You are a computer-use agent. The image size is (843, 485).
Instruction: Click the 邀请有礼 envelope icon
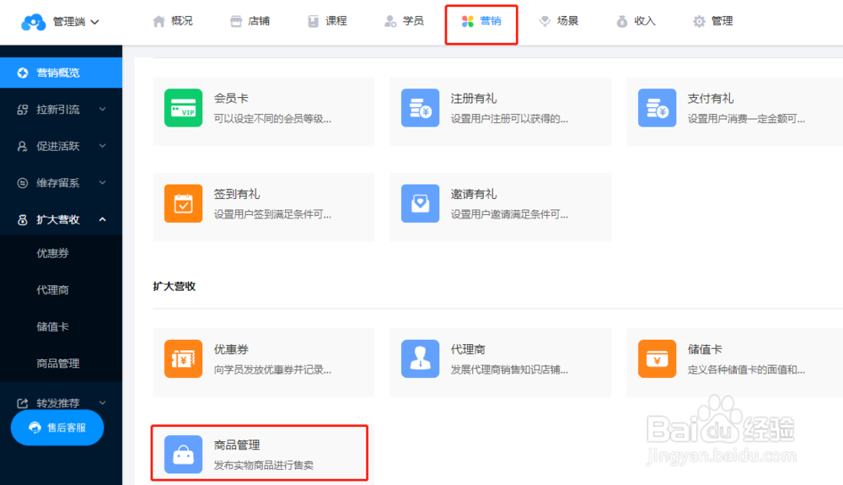point(420,203)
